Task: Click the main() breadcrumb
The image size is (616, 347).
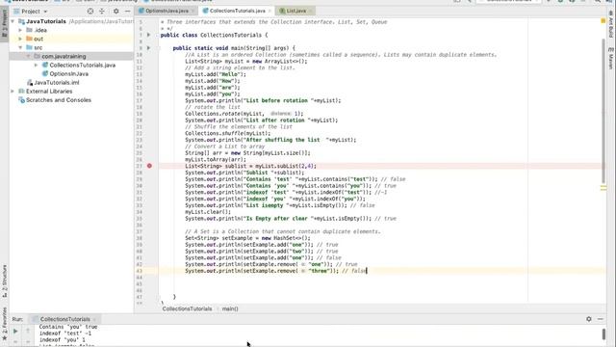Action: [230, 308]
